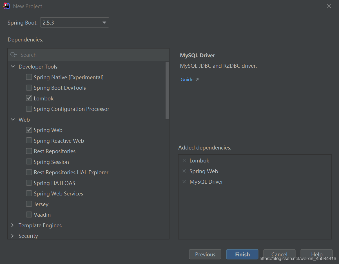Tick the Spring Session checkbox

29,162
